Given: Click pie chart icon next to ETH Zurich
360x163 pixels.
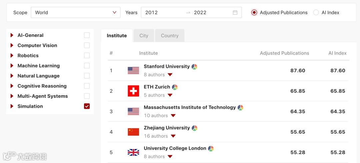Looking at the screenshot, I should tap(175, 87).
